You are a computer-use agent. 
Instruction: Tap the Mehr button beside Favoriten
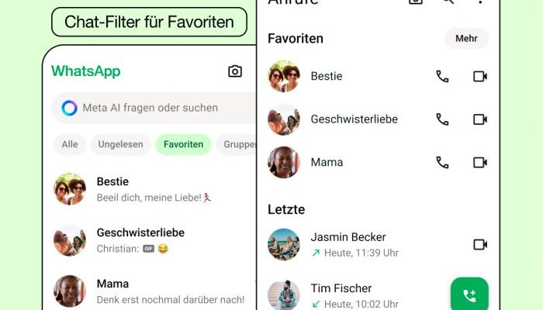[466, 39]
